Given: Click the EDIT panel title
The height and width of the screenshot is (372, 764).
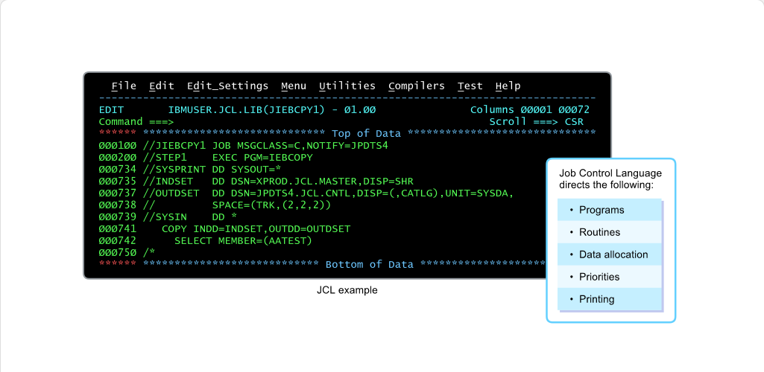Looking at the screenshot, I should tap(111, 110).
